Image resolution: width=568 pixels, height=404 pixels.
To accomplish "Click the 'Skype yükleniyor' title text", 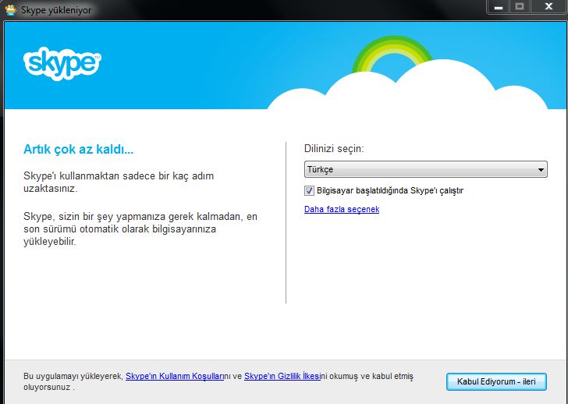I will pos(56,10).
